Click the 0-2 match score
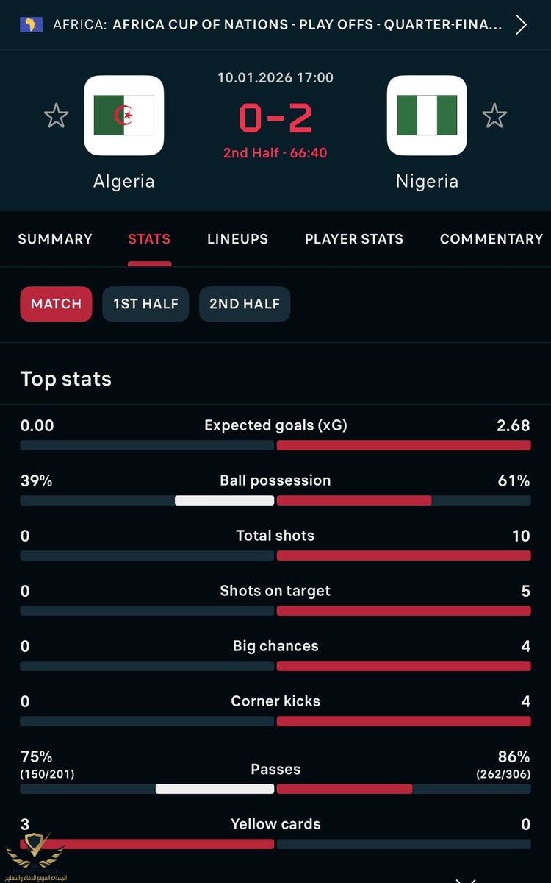 point(275,118)
